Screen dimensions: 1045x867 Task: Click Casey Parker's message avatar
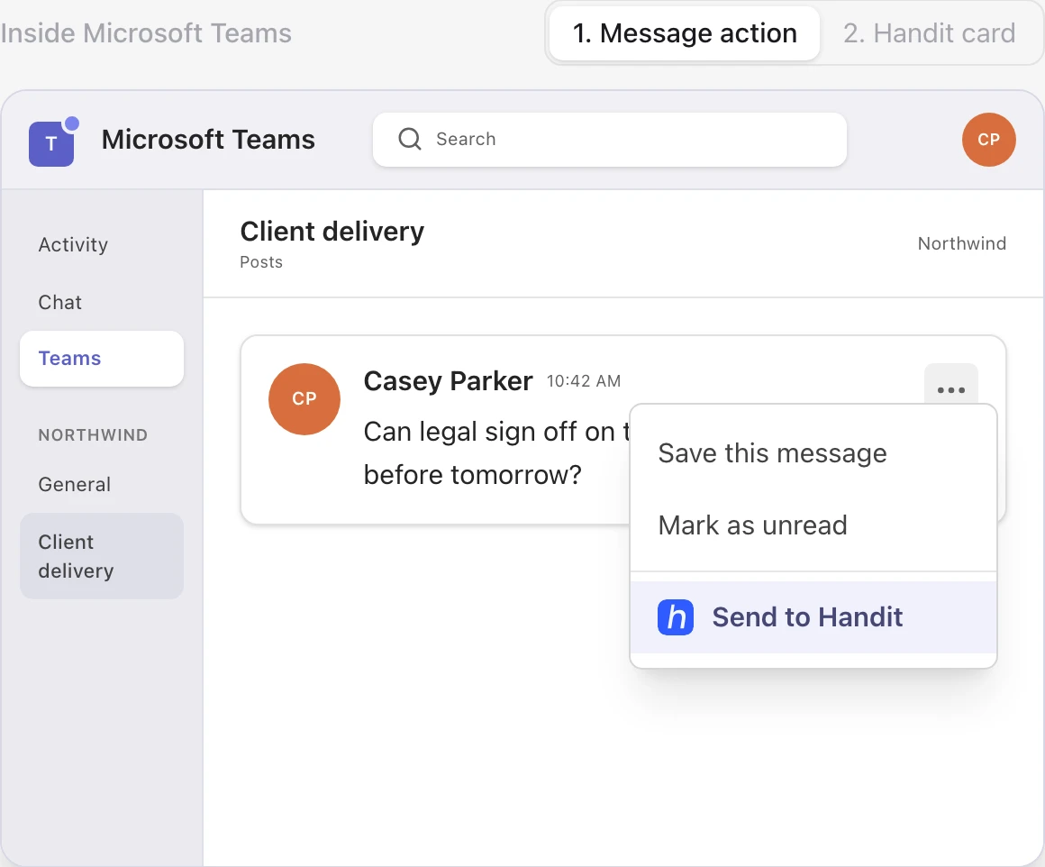304,399
